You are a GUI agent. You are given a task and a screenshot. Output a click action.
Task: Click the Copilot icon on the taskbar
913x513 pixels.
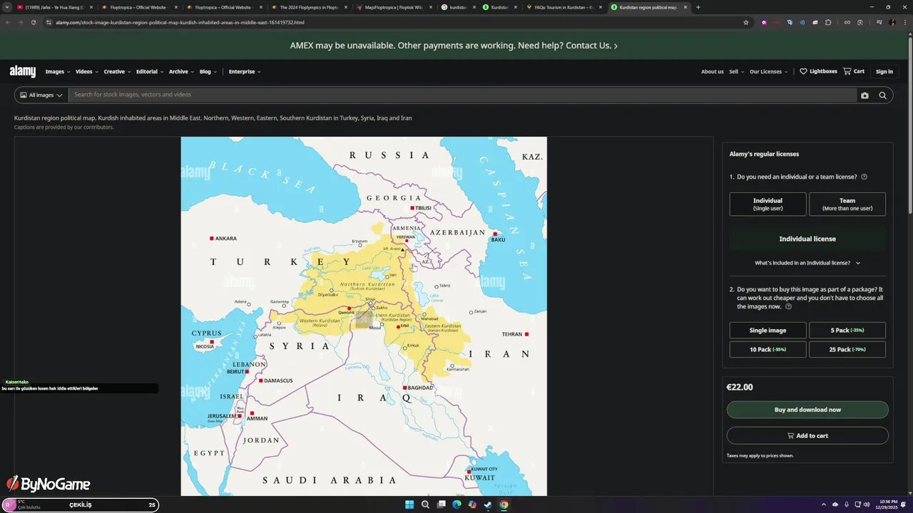click(472, 504)
